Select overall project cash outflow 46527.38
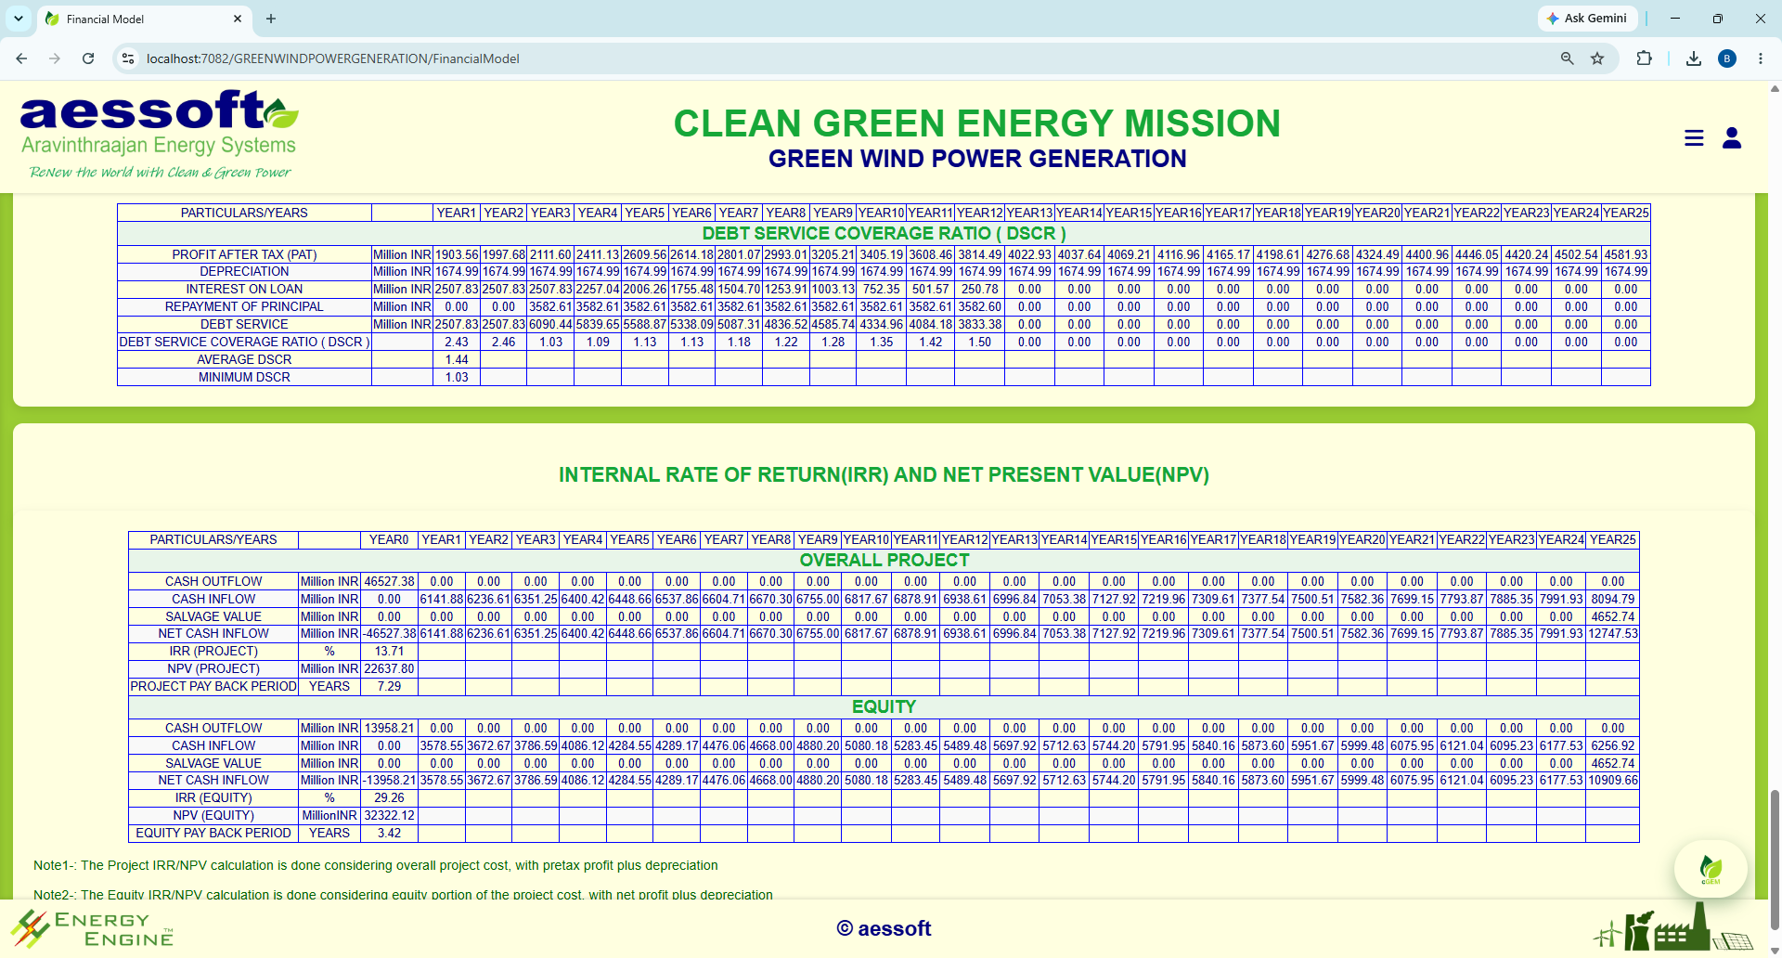The image size is (1782, 958). (389, 581)
